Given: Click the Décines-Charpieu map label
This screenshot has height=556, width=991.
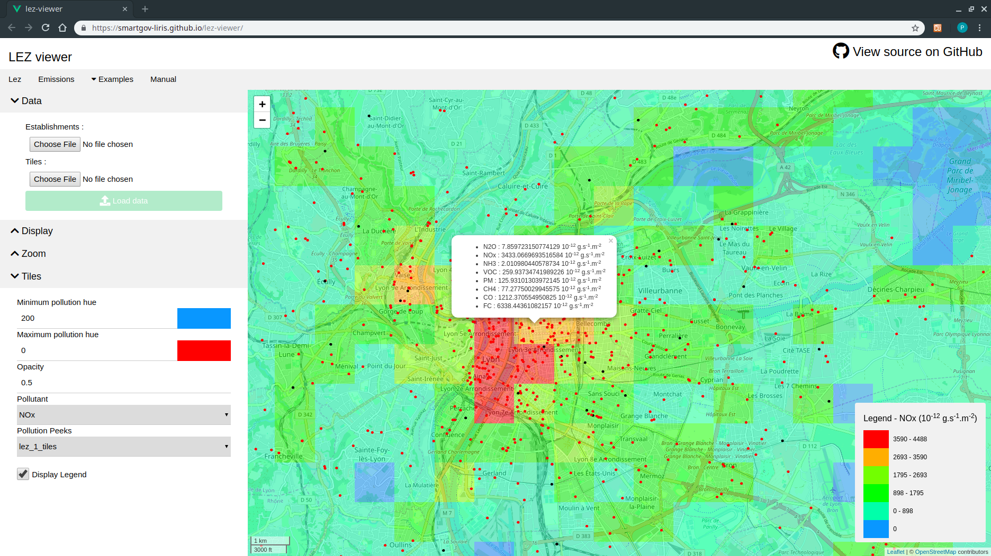Looking at the screenshot, I should [896, 289].
